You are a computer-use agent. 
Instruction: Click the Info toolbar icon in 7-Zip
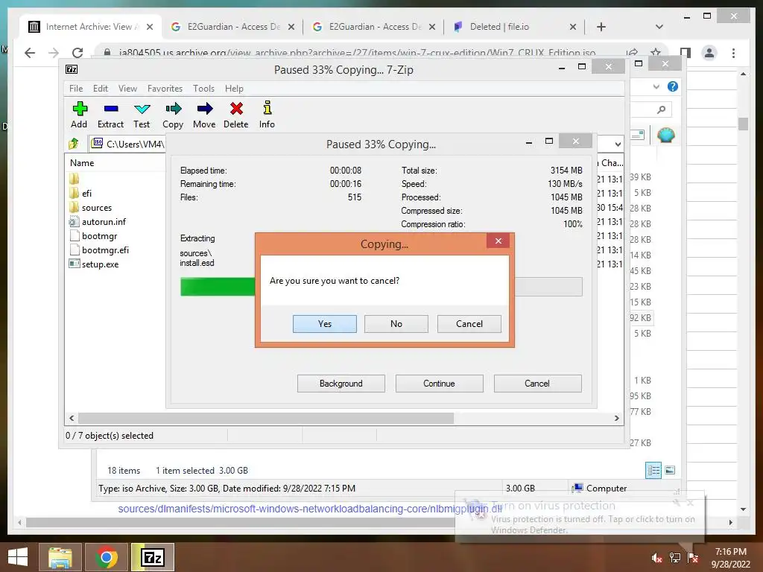coord(267,107)
